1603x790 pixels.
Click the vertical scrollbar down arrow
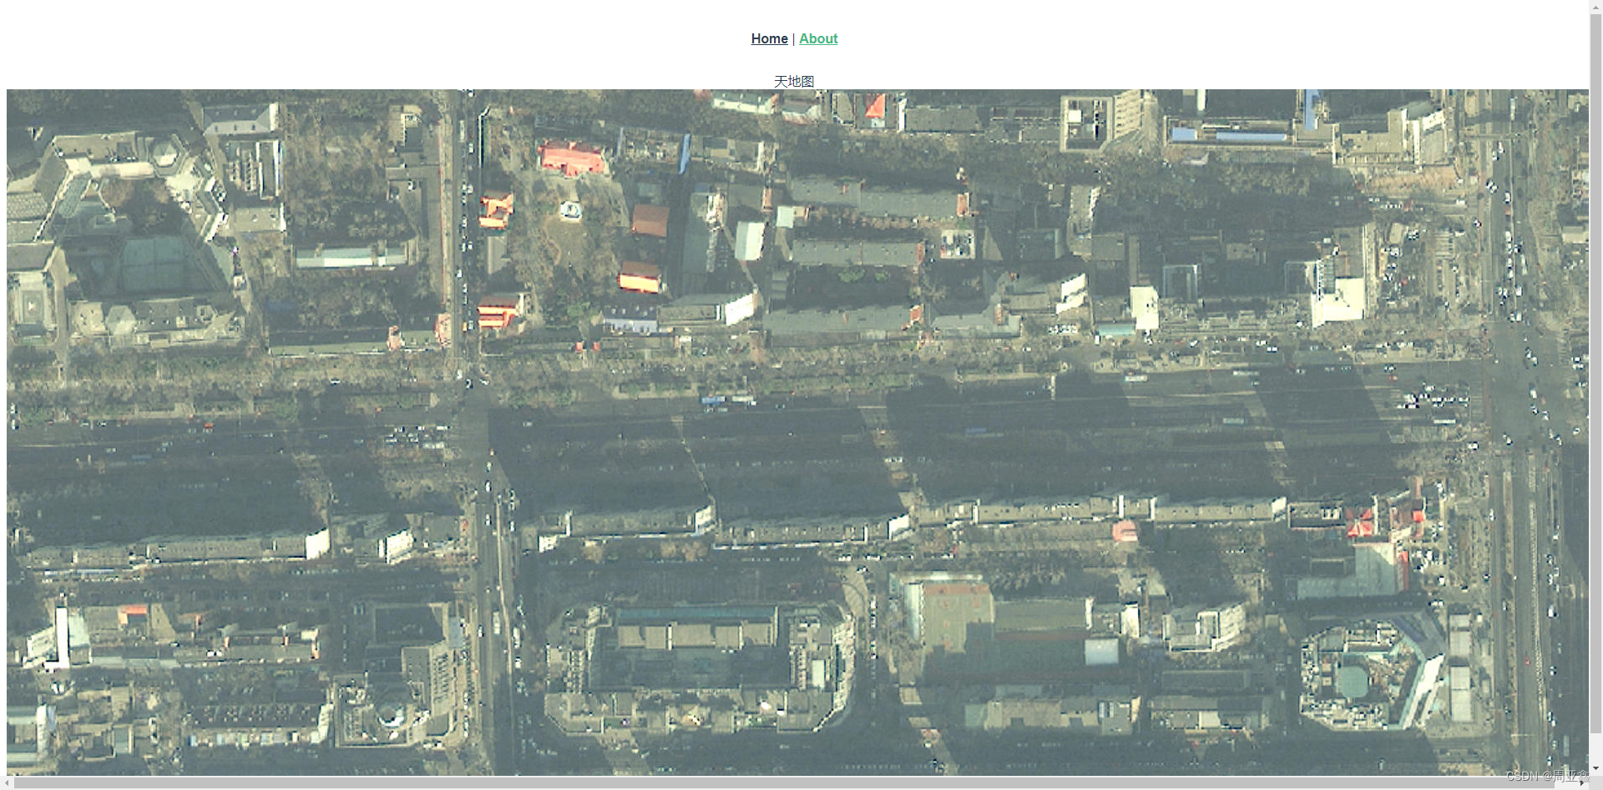1595,769
